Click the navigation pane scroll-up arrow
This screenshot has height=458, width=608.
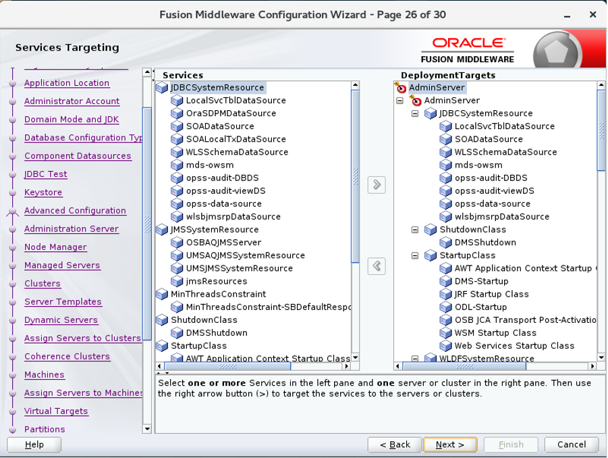point(147,72)
